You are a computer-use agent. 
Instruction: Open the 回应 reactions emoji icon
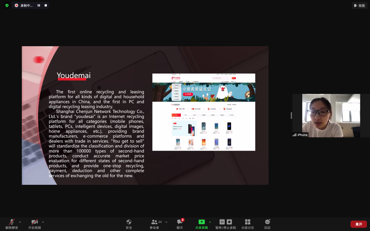click(x=267, y=222)
